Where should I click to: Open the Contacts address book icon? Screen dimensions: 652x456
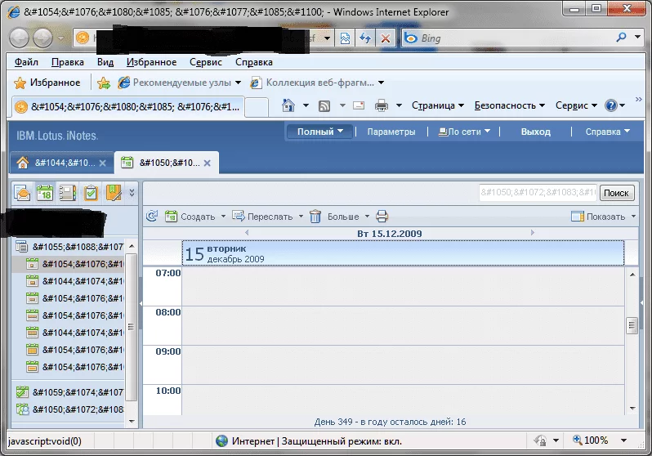(68, 193)
